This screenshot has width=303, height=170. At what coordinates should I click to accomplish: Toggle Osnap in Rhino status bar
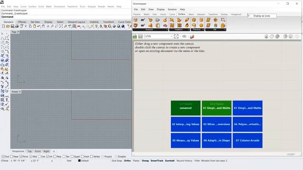(145, 161)
